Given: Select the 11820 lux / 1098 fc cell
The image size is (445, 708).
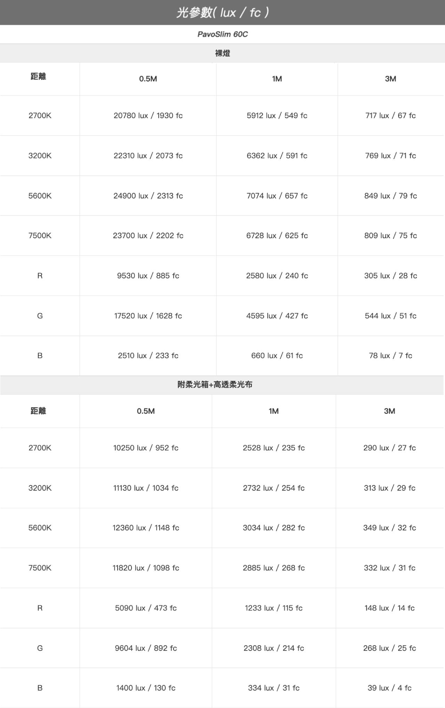Looking at the screenshot, I should point(146,568).
